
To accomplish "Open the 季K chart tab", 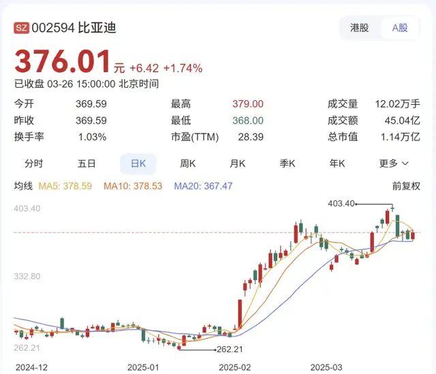I will click(x=287, y=163).
